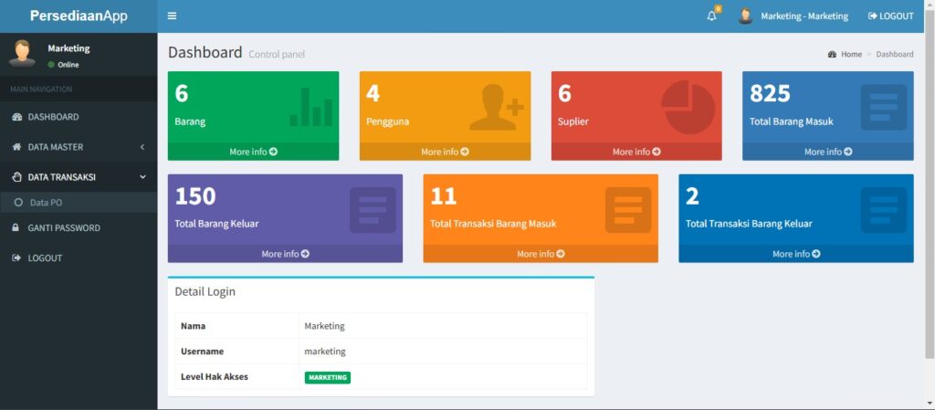
Task: Expand Data Master with its left chevron
Action: click(x=142, y=147)
